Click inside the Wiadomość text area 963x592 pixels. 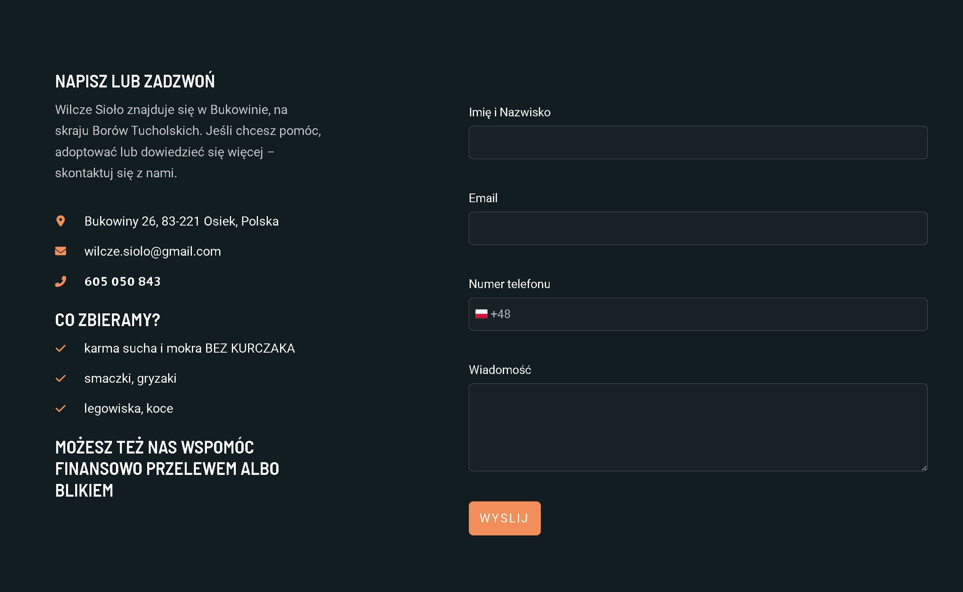click(698, 427)
